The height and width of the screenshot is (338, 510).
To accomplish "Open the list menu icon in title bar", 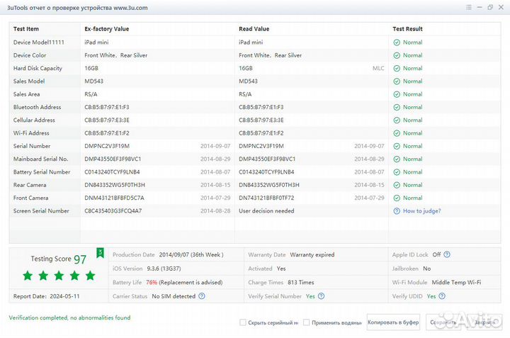I will coord(468,7).
